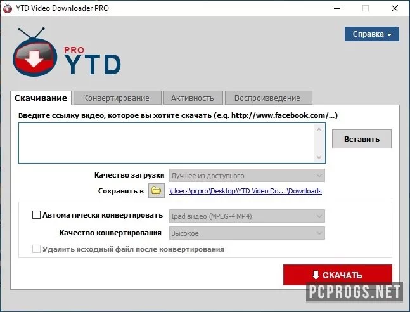Click the YTD app icon in title bar
Viewport: 410px width, 312px height.
point(8,8)
